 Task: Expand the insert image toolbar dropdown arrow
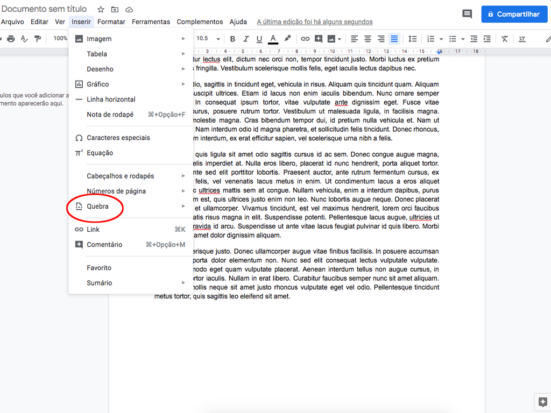(x=340, y=39)
